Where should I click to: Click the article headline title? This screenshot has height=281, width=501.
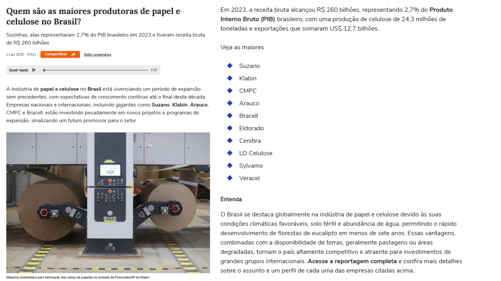pos(93,16)
